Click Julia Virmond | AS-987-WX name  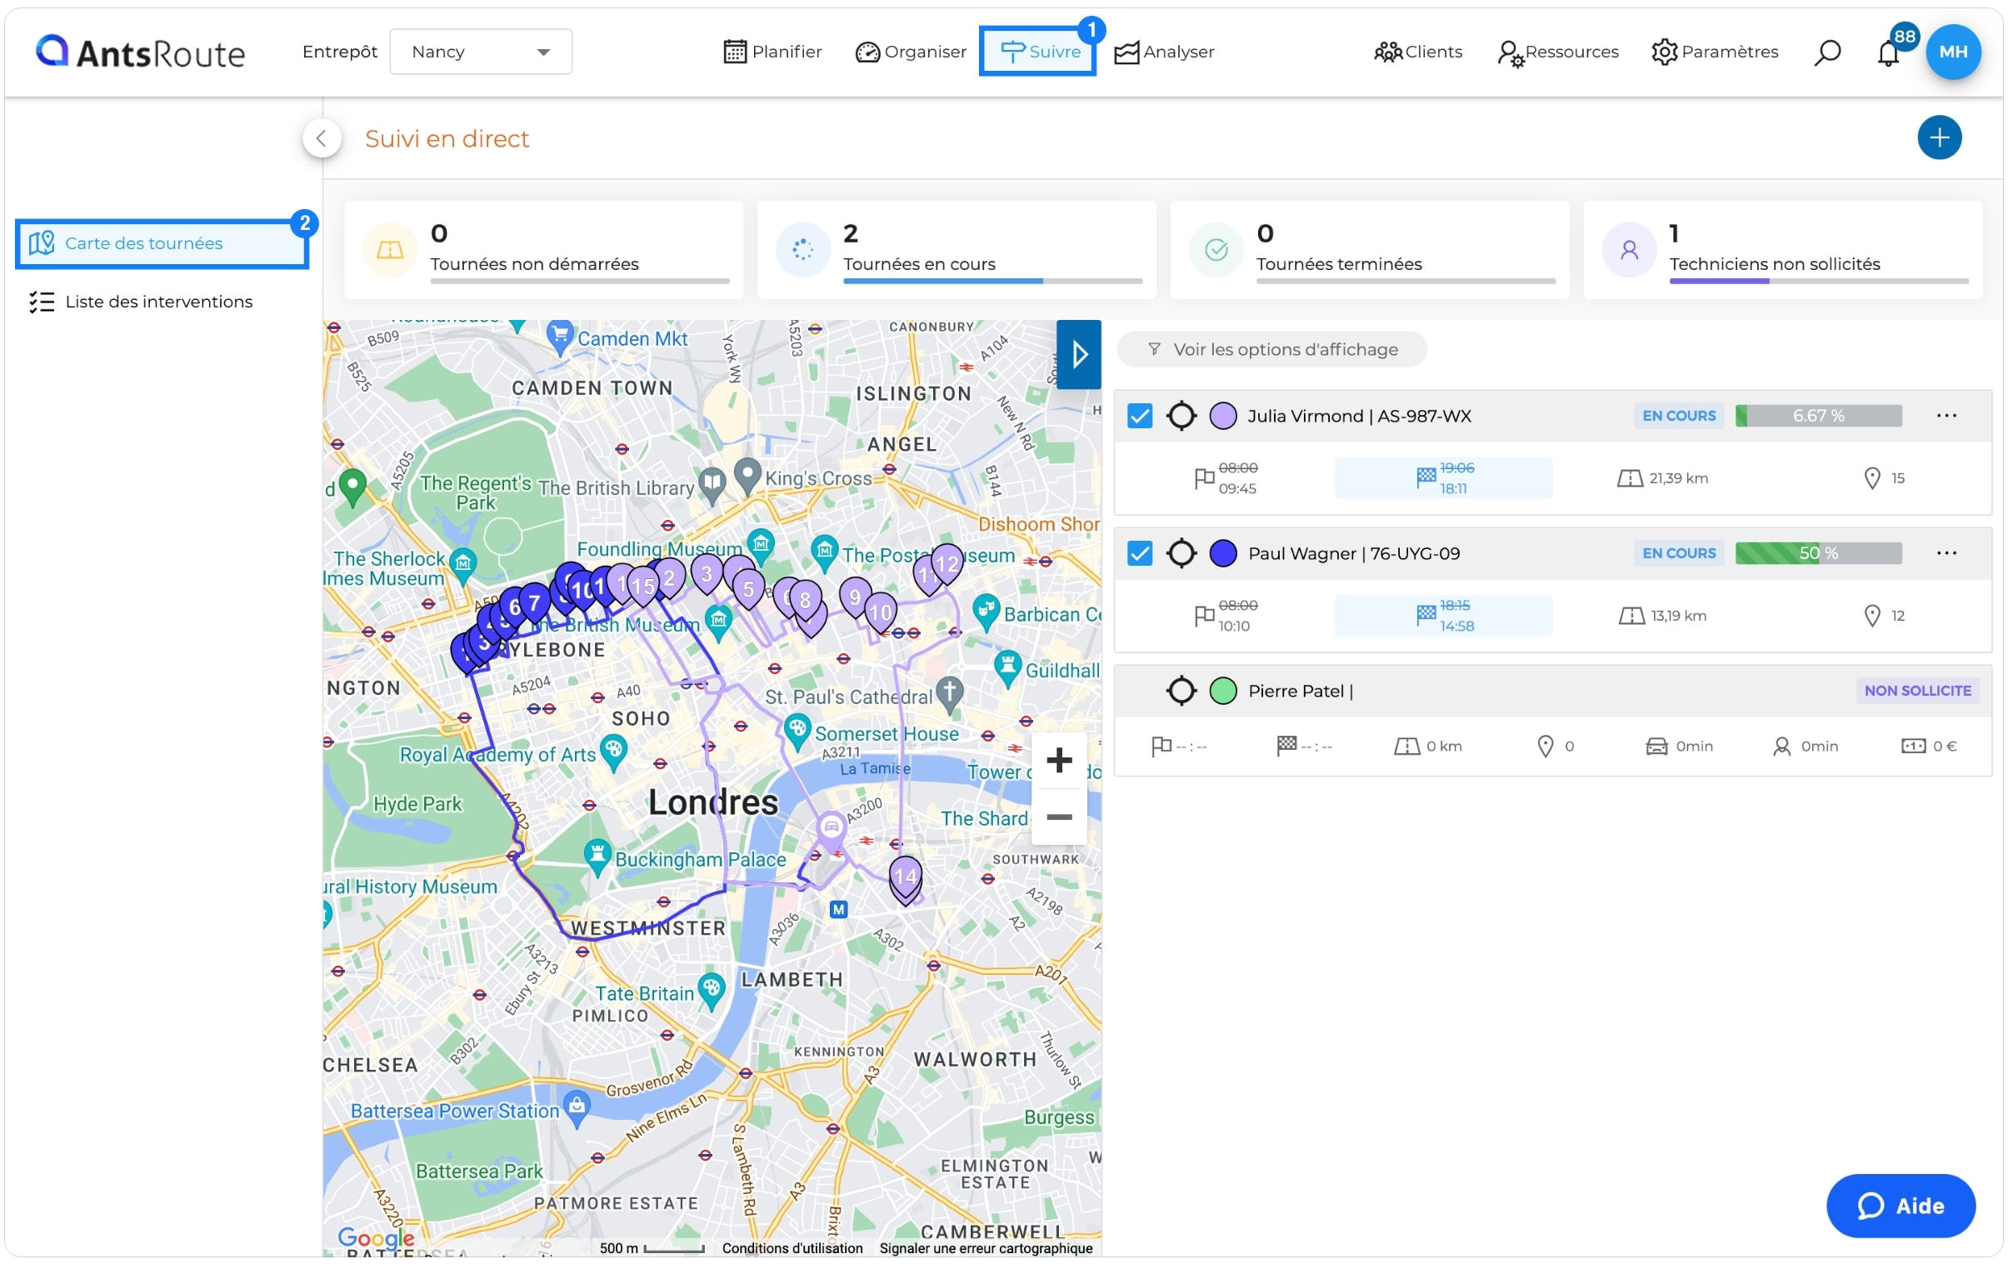point(1359,415)
